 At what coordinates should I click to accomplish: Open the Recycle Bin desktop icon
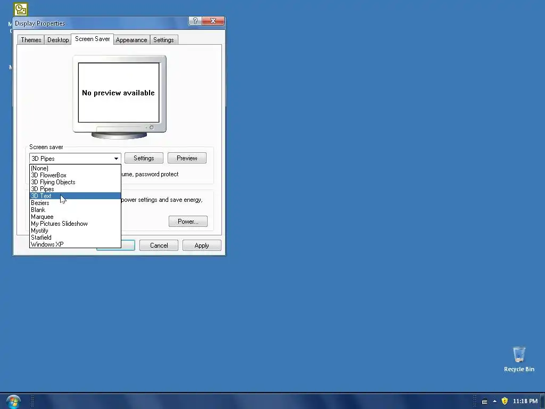[519, 359]
